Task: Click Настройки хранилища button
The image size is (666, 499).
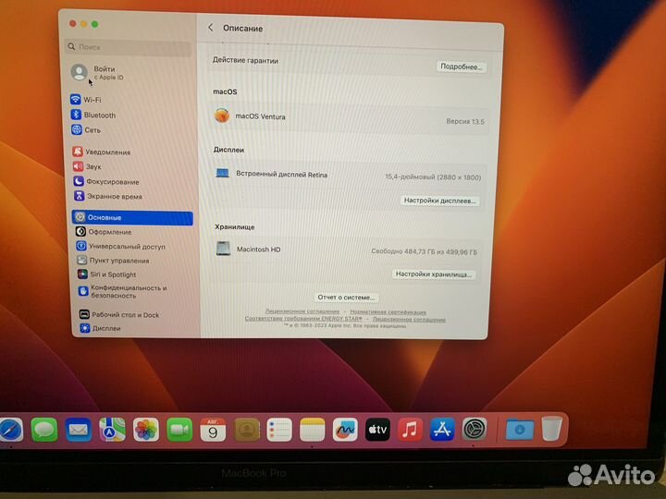Action: [433, 274]
